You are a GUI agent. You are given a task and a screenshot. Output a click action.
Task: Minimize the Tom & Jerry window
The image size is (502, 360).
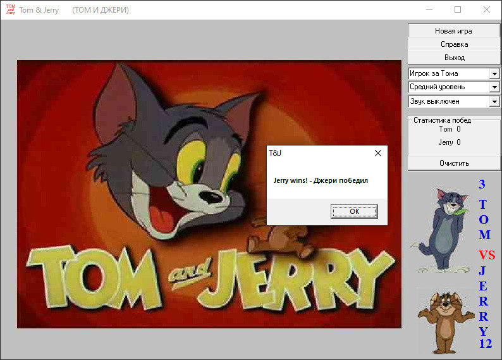tap(429, 9)
